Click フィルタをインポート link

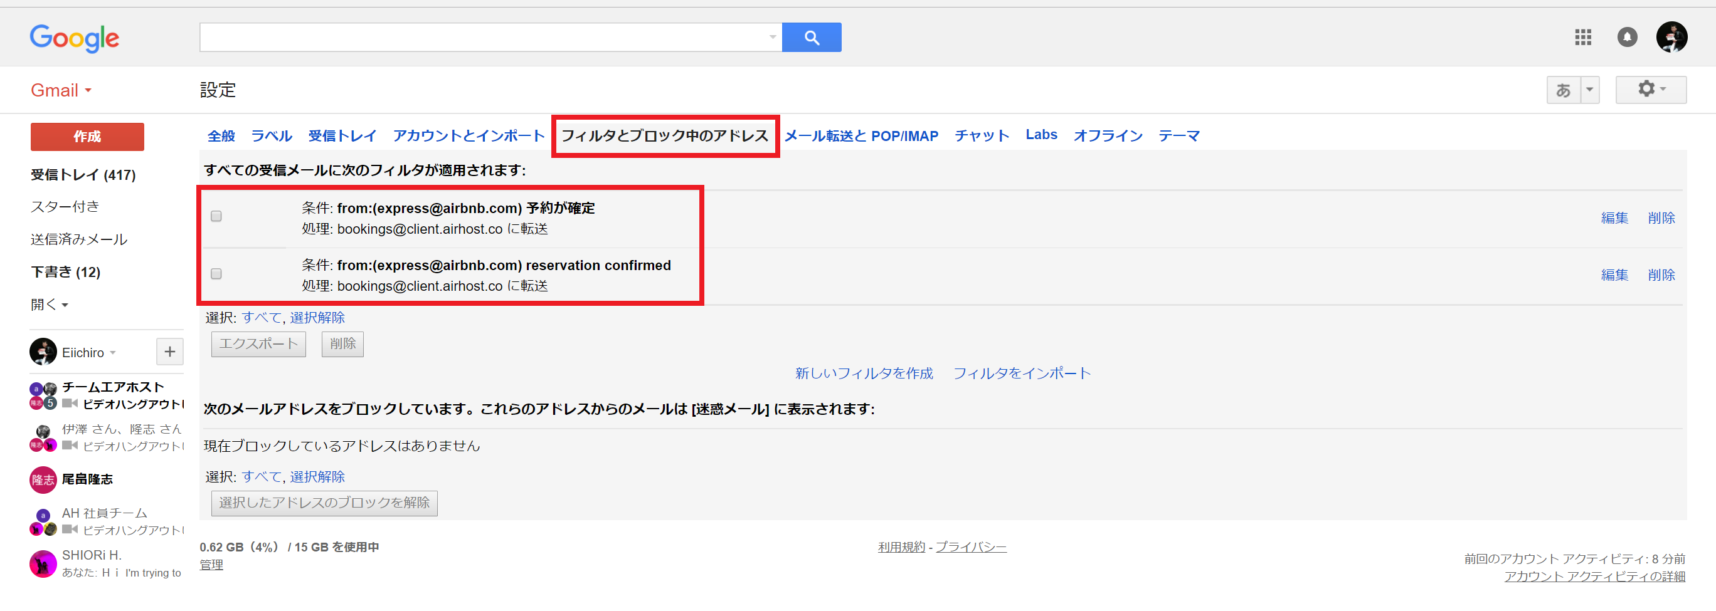1022,373
